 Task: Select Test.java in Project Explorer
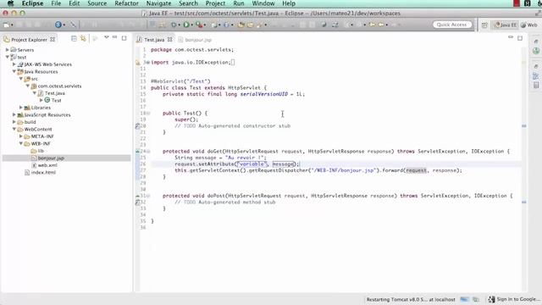coord(54,93)
